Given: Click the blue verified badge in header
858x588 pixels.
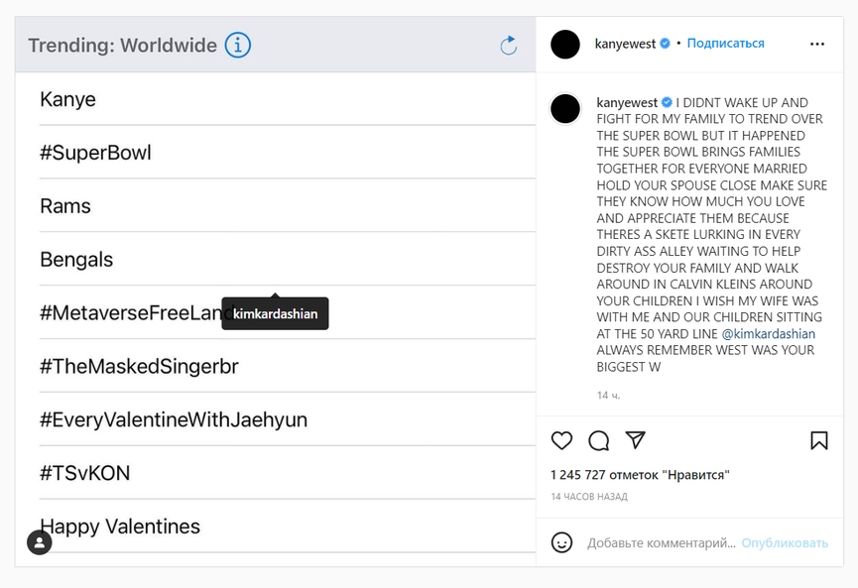Looking at the screenshot, I should (666, 44).
